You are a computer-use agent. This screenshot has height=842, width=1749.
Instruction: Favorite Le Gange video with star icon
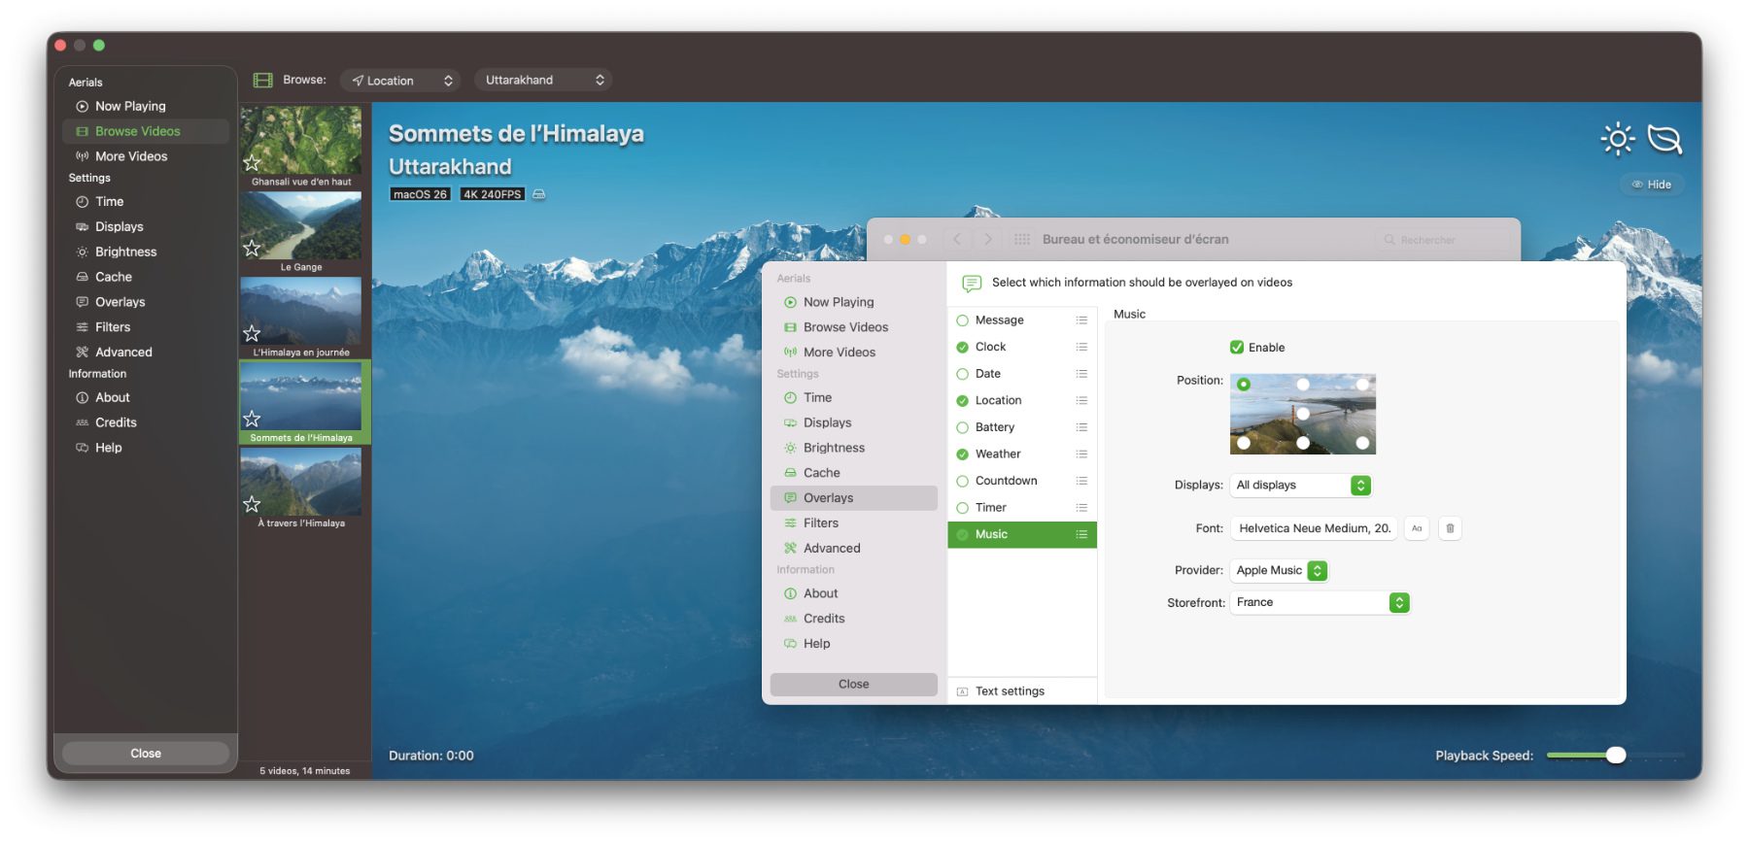click(x=252, y=248)
